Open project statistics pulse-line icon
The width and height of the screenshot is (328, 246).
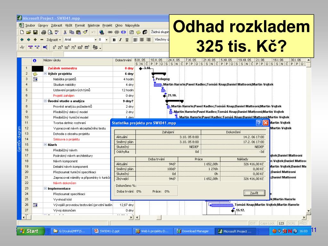pos(22,47)
